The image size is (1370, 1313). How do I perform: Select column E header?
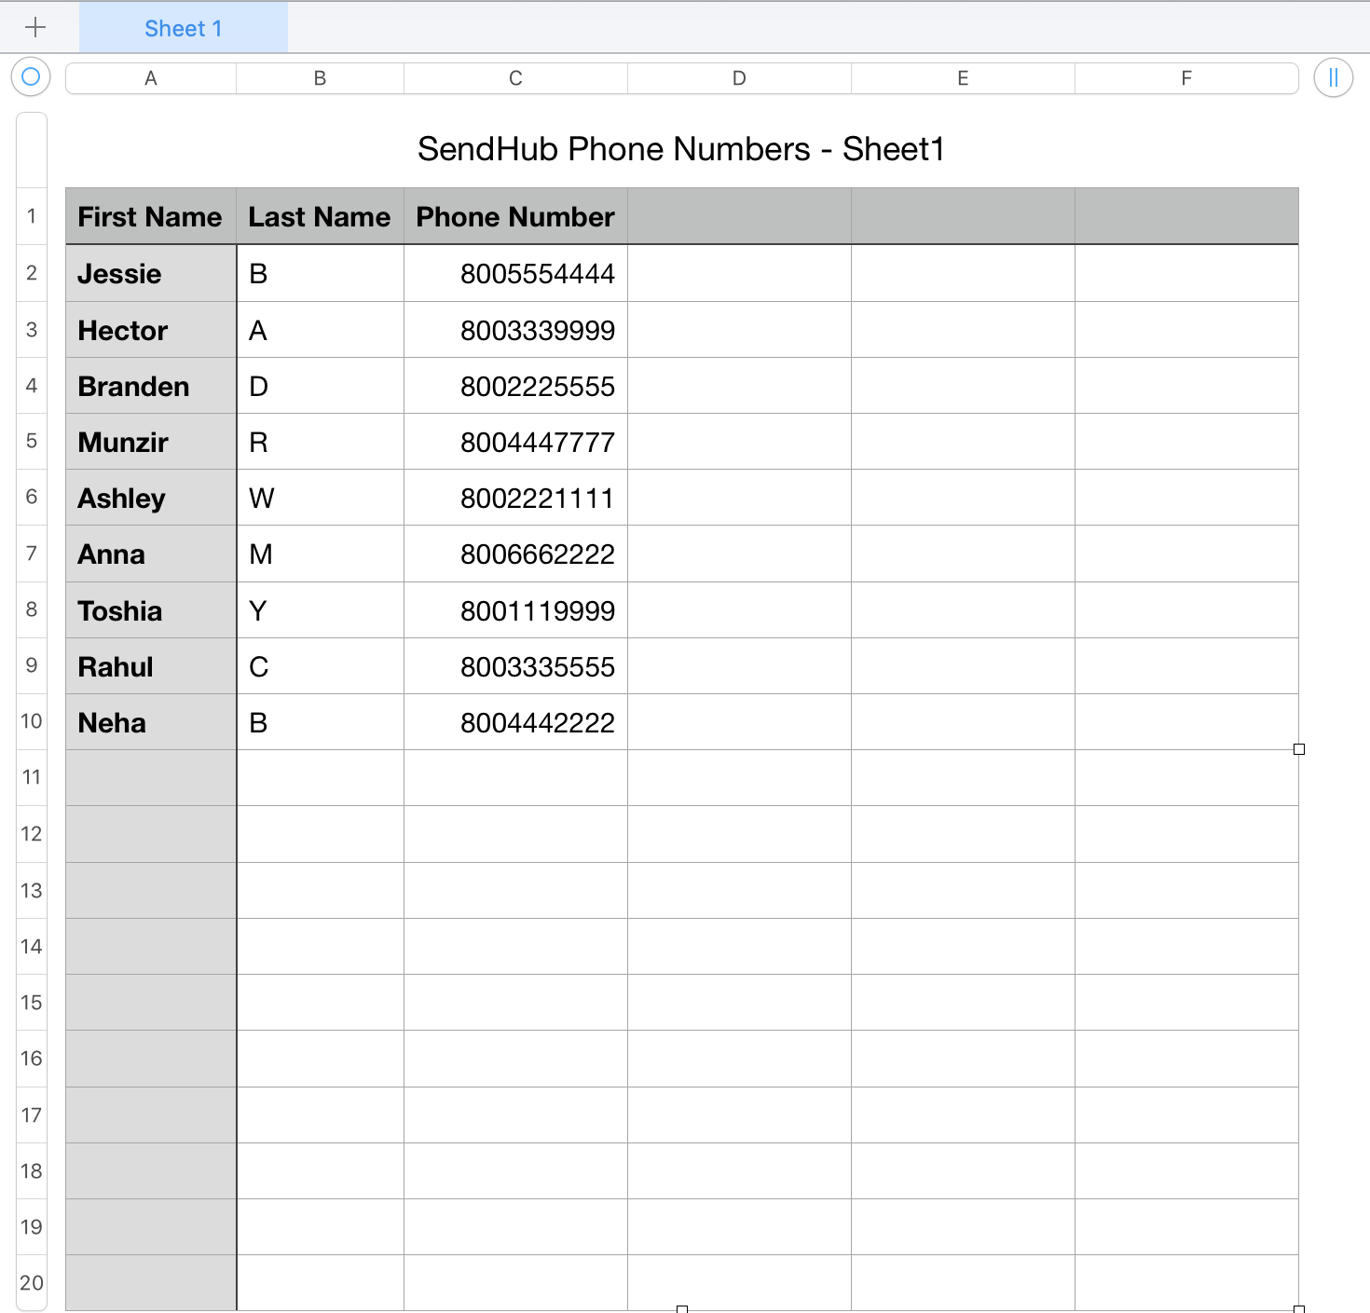point(963,78)
